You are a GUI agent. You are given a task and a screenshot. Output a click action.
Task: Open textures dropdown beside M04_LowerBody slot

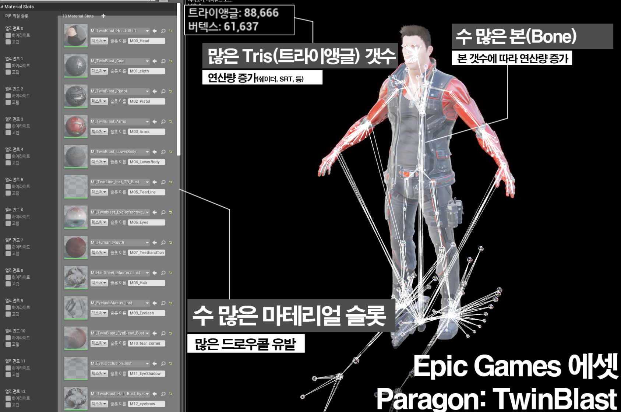[x=99, y=162]
